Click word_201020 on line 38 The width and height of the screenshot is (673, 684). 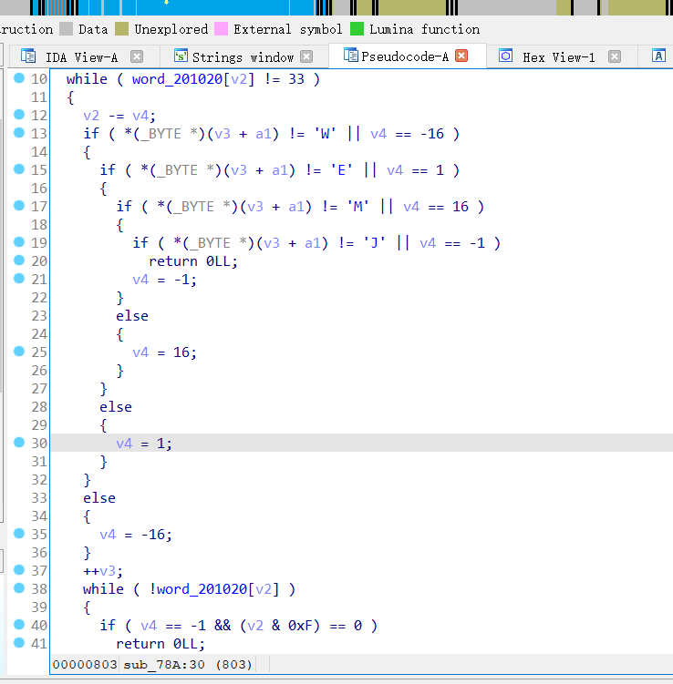point(202,589)
